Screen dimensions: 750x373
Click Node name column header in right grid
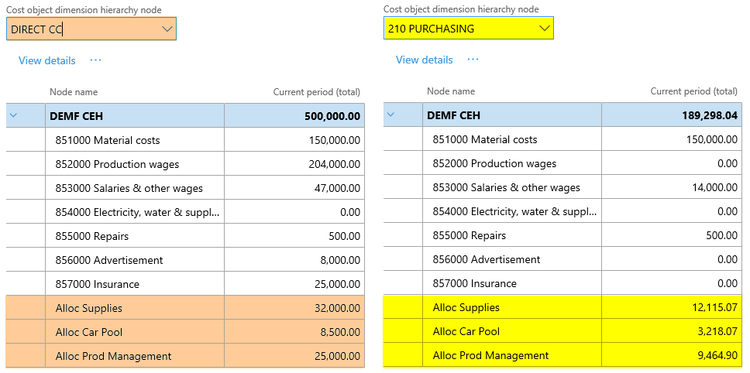point(451,91)
